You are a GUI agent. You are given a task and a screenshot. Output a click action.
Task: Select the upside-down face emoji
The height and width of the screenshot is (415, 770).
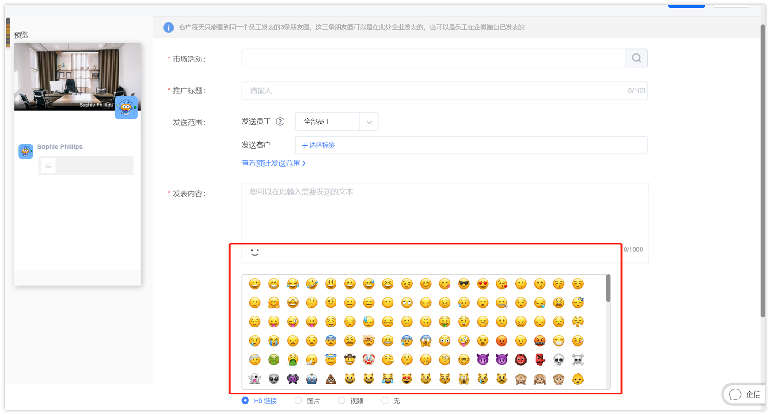[x=426, y=322]
